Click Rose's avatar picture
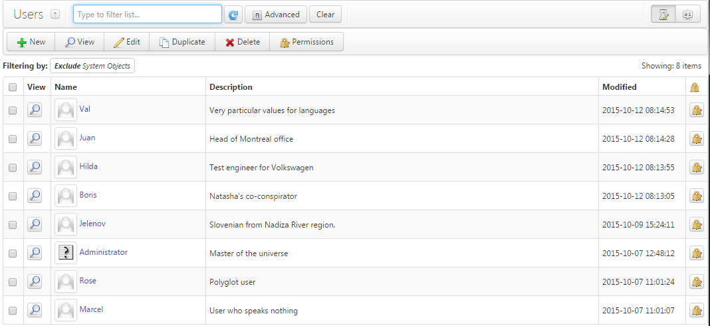This screenshot has height=326, width=710. click(x=66, y=281)
